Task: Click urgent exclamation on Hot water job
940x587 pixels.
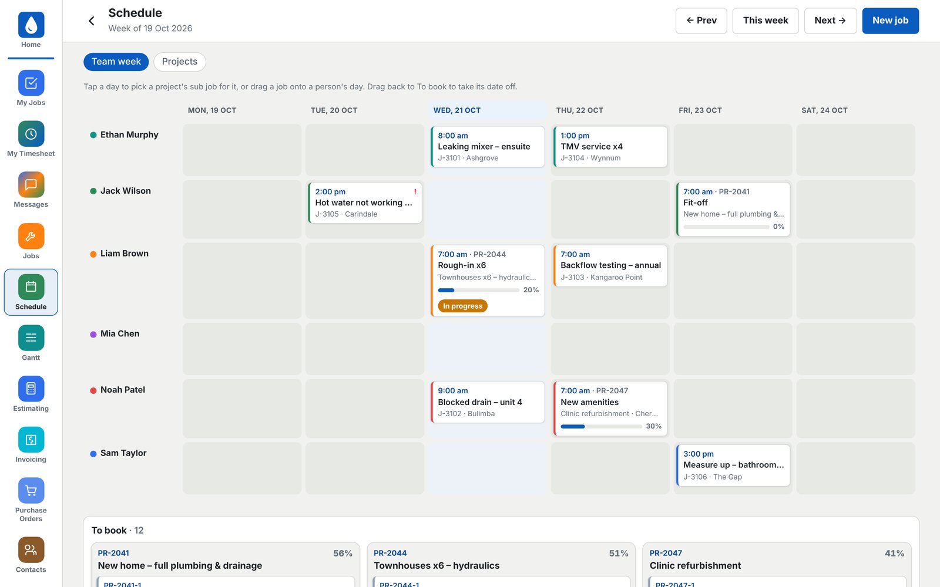Action: [x=415, y=192]
